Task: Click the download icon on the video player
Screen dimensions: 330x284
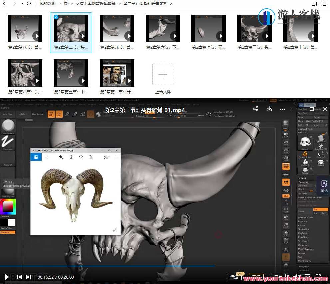Action: 269,109
